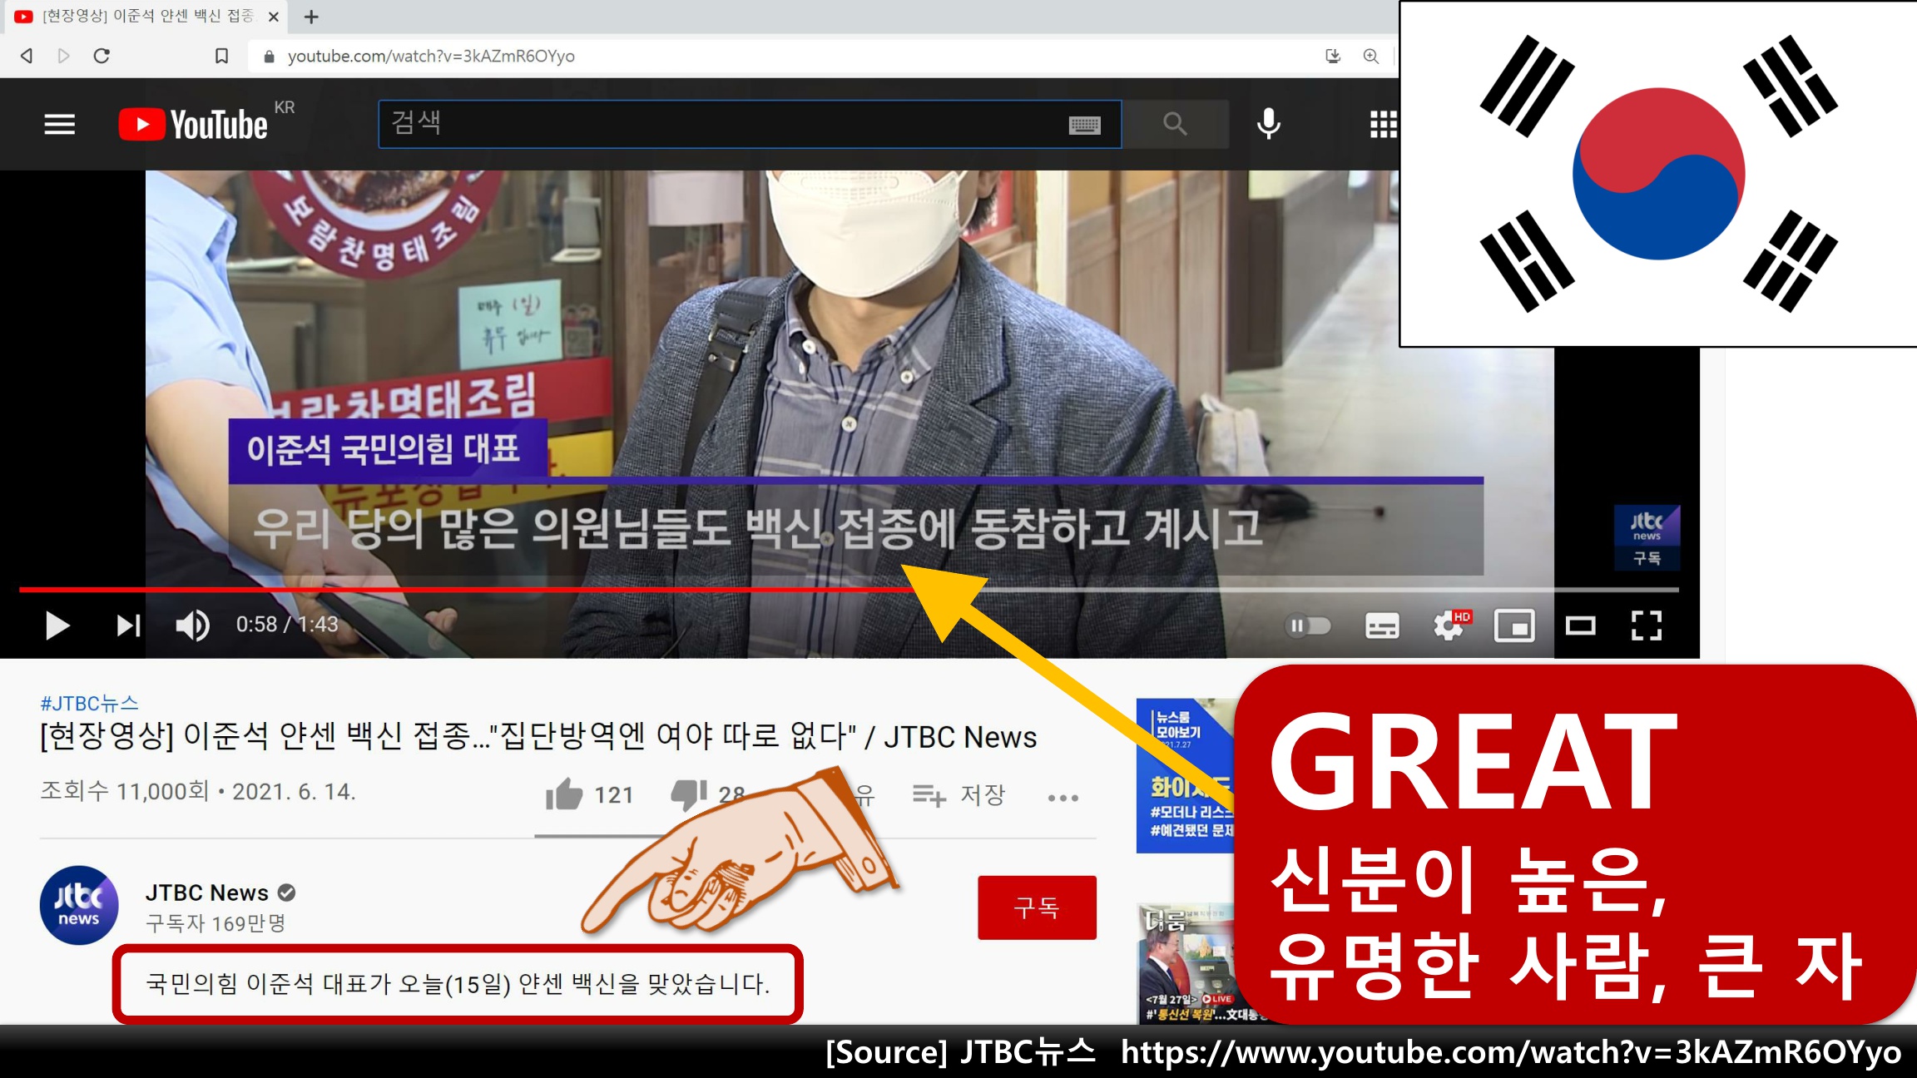Open the zoom icon in address bar
The image size is (1917, 1078).
[x=1371, y=56]
